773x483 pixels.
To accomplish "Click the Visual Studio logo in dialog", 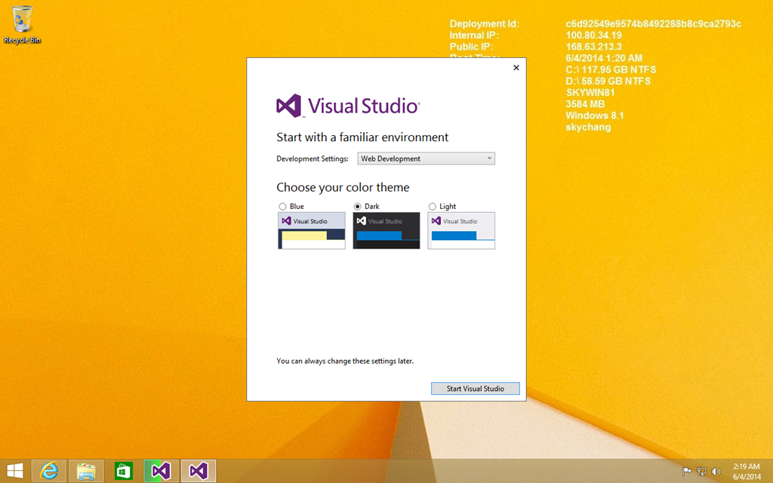I will (348, 106).
